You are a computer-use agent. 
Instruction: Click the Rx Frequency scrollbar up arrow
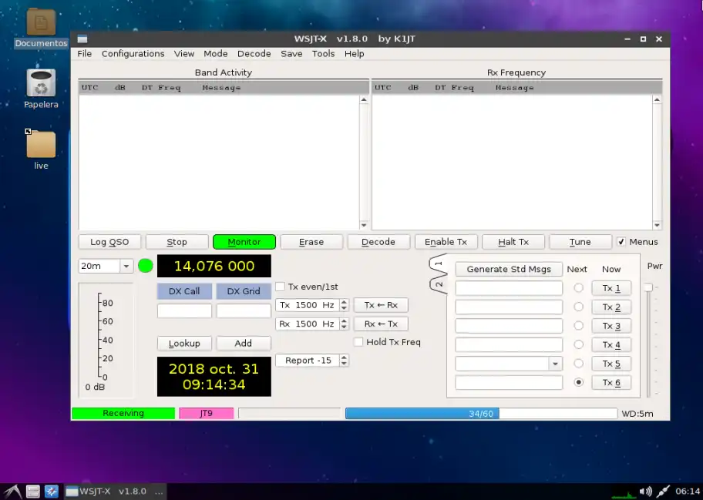(x=657, y=100)
